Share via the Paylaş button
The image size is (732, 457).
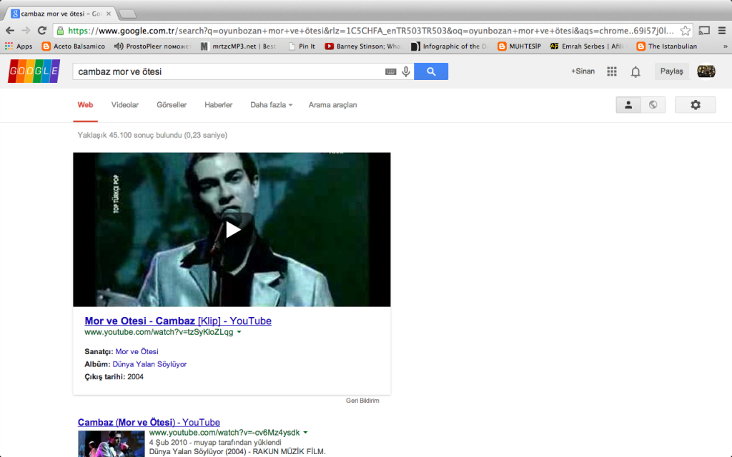(x=671, y=71)
